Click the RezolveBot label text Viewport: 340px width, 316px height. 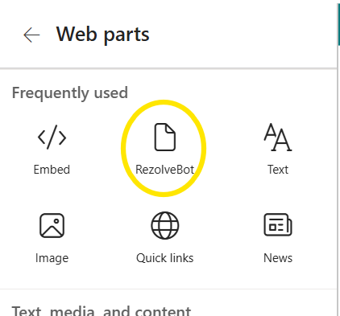click(x=164, y=170)
